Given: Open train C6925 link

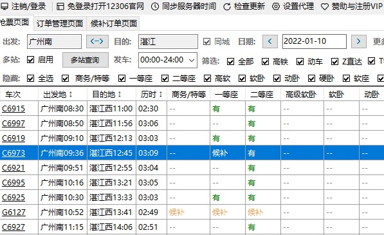Looking at the screenshot, I should click(x=14, y=198).
